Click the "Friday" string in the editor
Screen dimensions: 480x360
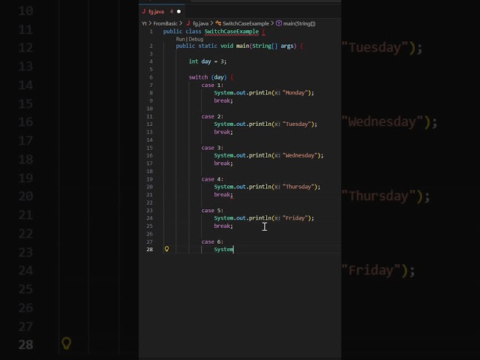tap(295, 218)
